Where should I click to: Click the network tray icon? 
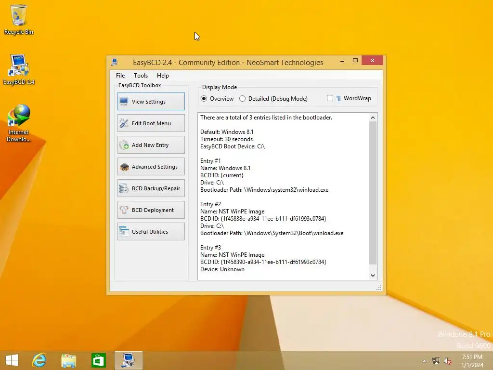[x=436, y=361]
